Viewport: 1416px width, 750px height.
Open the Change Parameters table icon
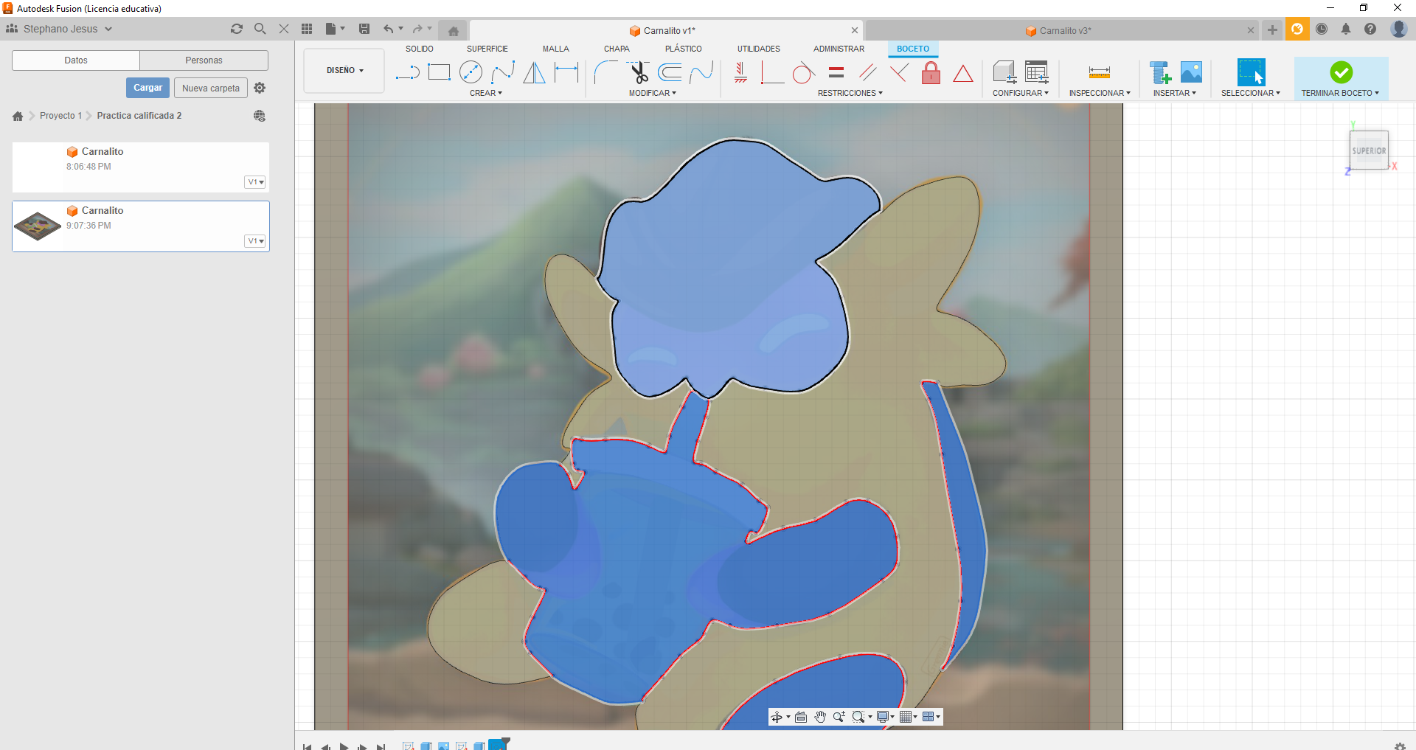pyautogui.click(x=1037, y=72)
